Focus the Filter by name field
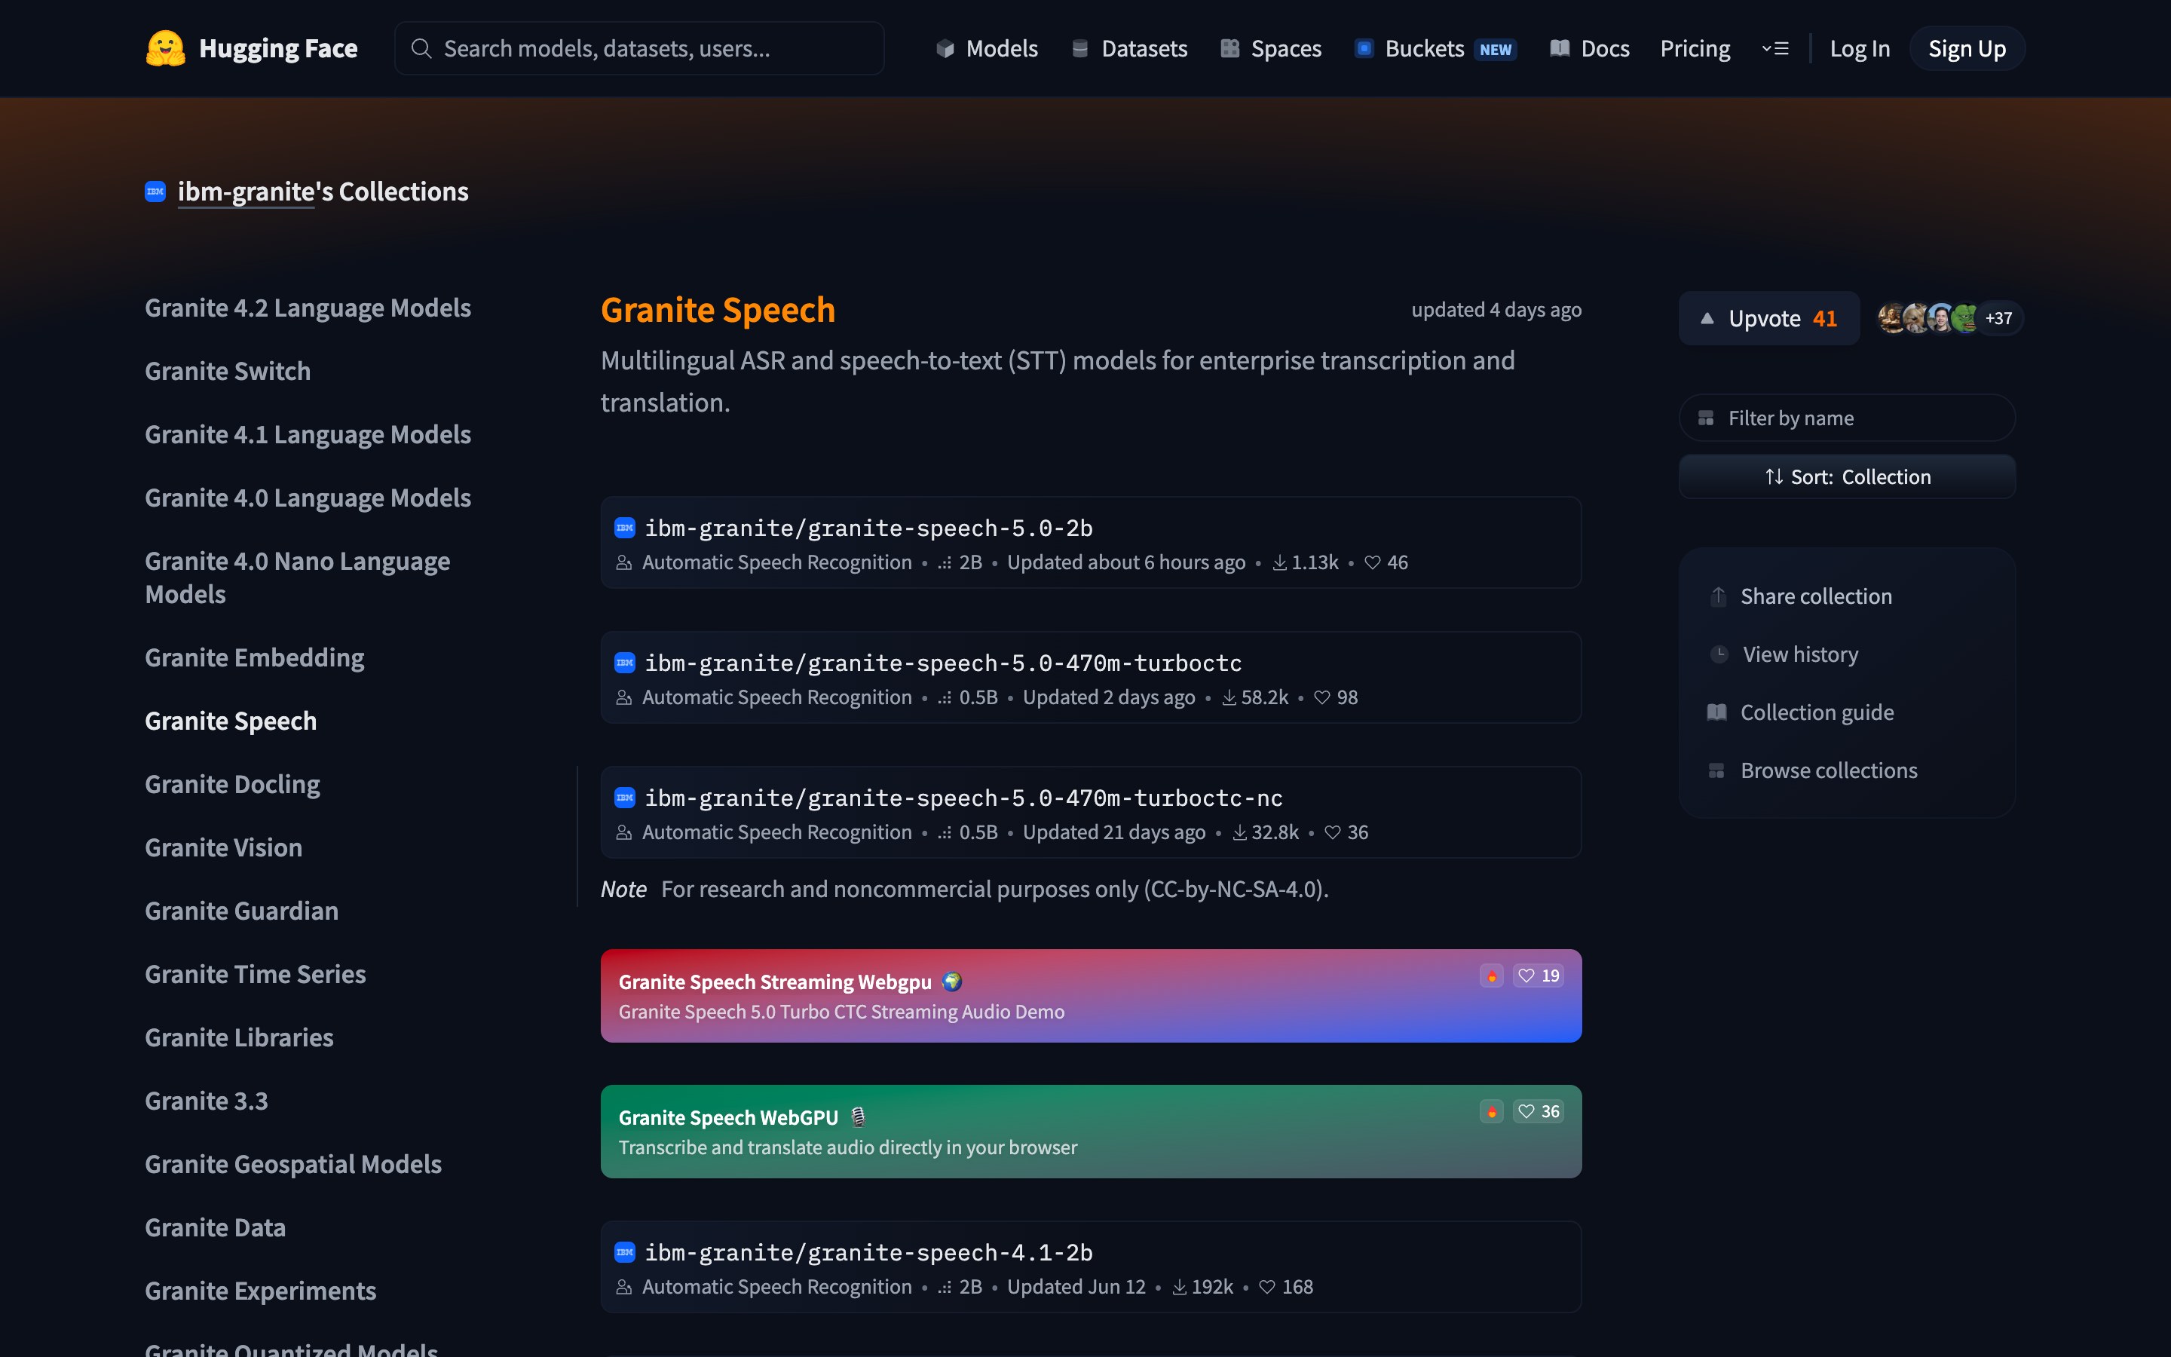Viewport: 2171px width, 1357px height. pyautogui.click(x=1847, y=418)
